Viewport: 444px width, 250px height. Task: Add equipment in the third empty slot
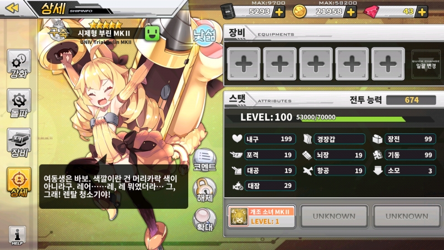[316, 64]
